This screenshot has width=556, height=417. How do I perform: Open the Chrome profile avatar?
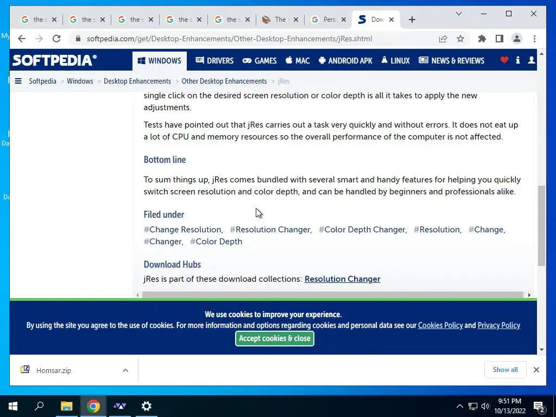coord(517,39)
